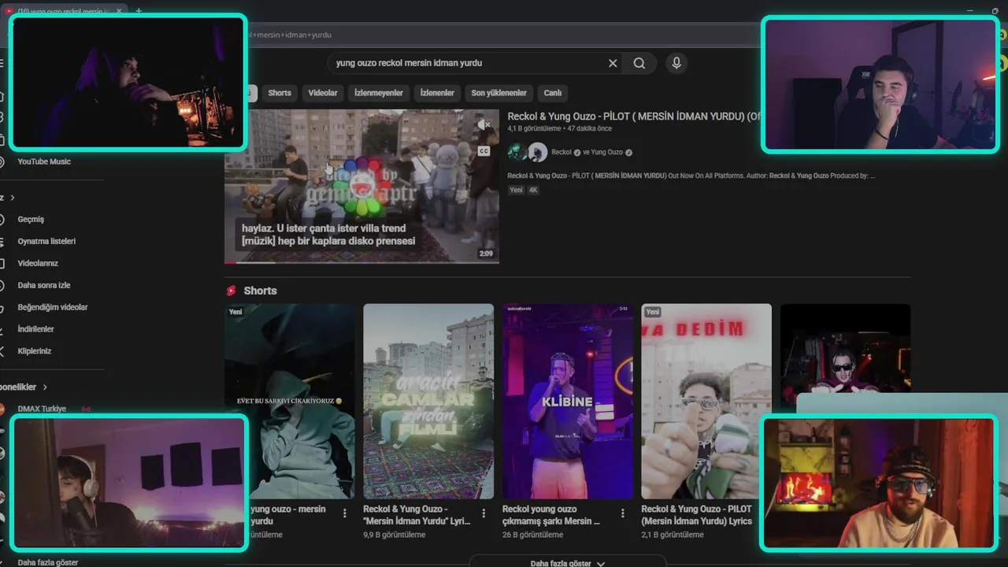Screen dimensions: 1008x567
Task: Start voice search with the microphone icon
Action: 676,63
